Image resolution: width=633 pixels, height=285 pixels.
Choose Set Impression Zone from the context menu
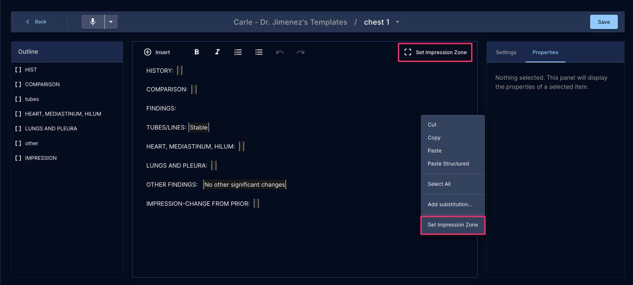(x=452, y=225)
